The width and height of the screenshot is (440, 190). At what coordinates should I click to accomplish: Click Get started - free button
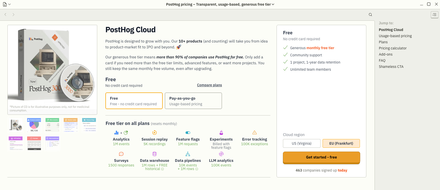pyautogui.click(x=322, y=157)
